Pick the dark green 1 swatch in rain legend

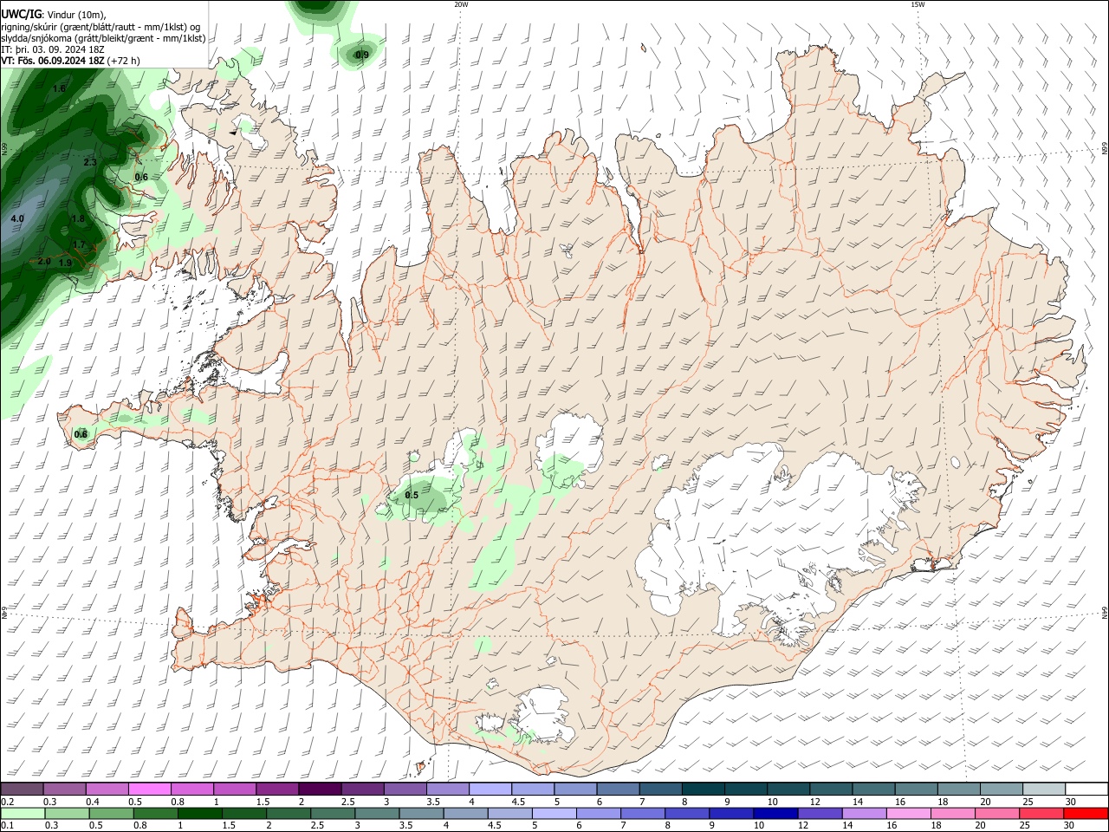(199, 813)
